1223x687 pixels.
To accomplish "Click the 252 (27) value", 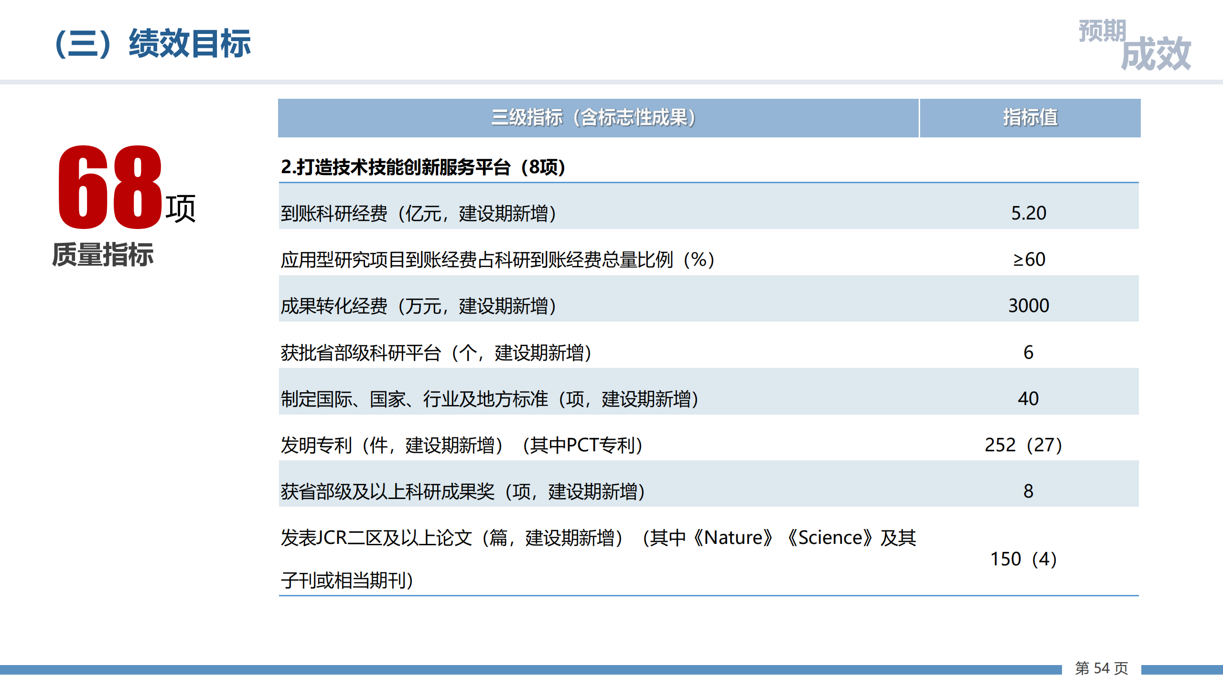I will pyautogui.click(x=1023, y=445).
